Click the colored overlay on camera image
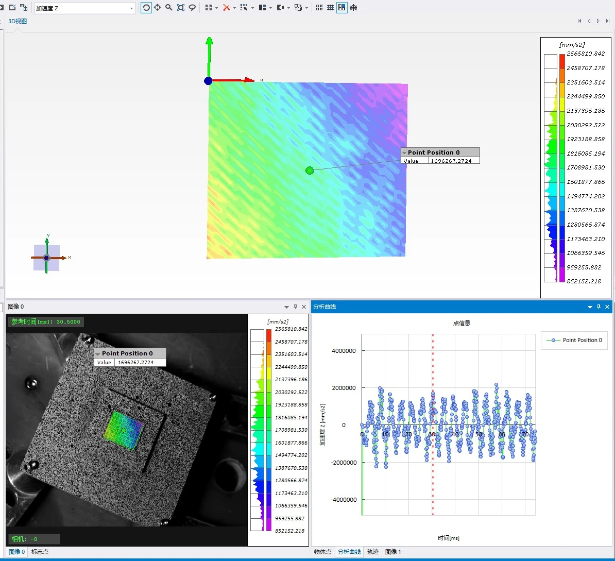Screen dimensions: 615x561 coord(123,430)
